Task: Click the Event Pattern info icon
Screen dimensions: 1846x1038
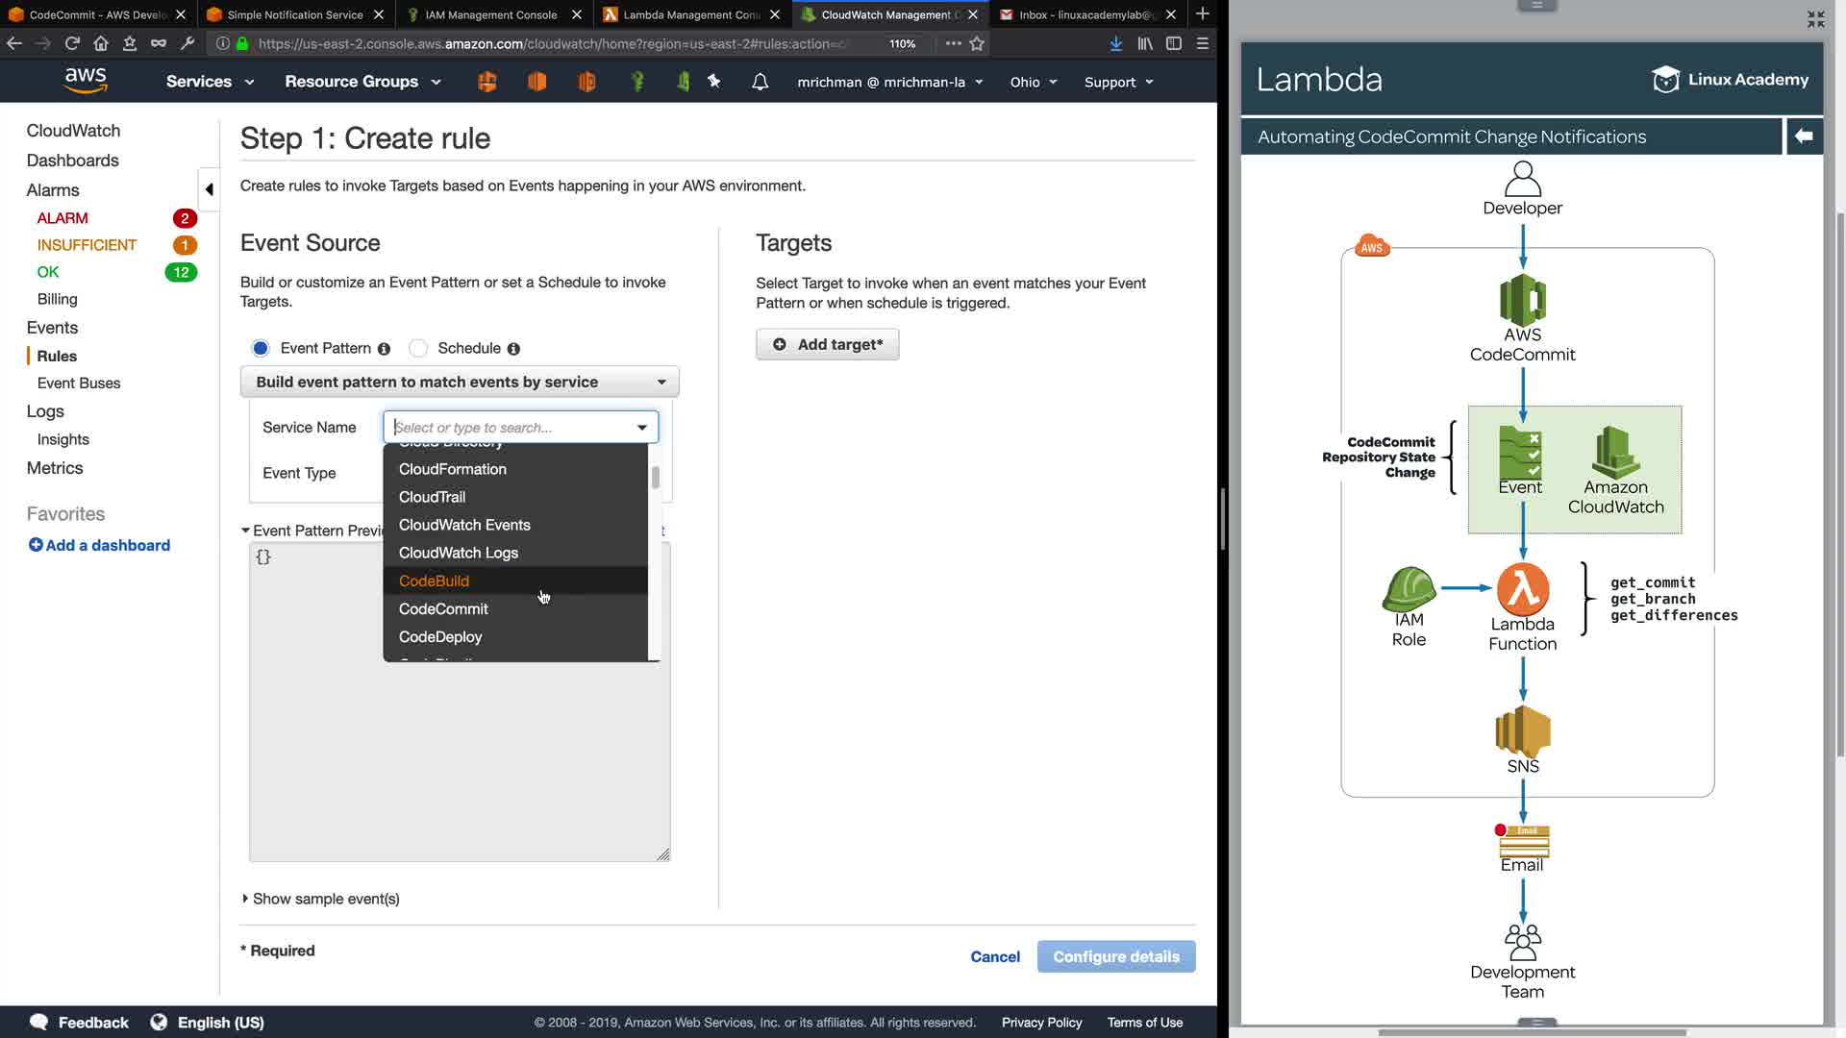Action: coord(384,349)
